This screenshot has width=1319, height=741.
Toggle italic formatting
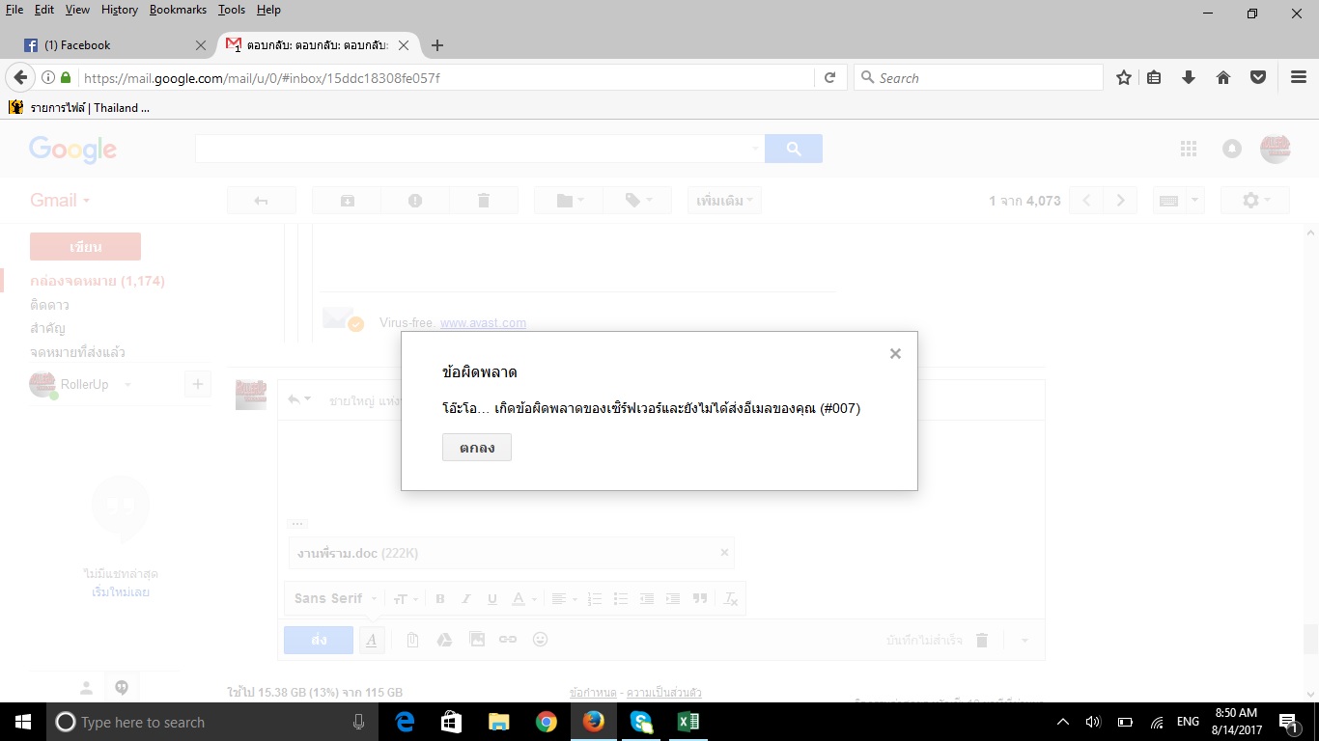[x=465, y=599]
